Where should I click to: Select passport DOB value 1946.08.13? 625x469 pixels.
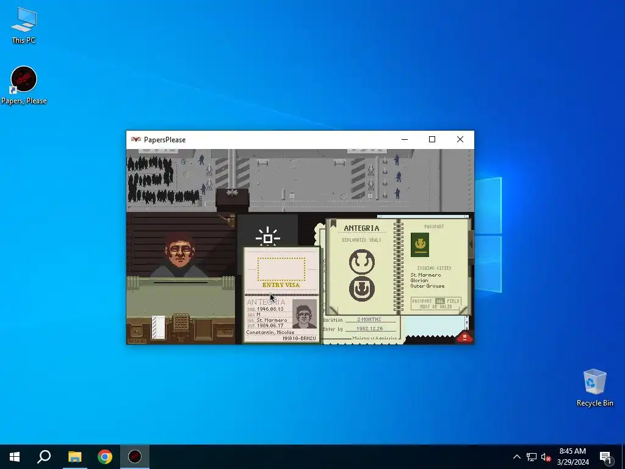[x=270, y=309]
